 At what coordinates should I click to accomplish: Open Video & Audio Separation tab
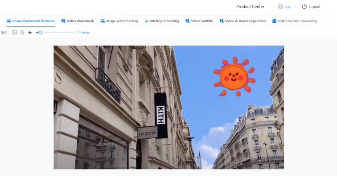tap(242, 21)
